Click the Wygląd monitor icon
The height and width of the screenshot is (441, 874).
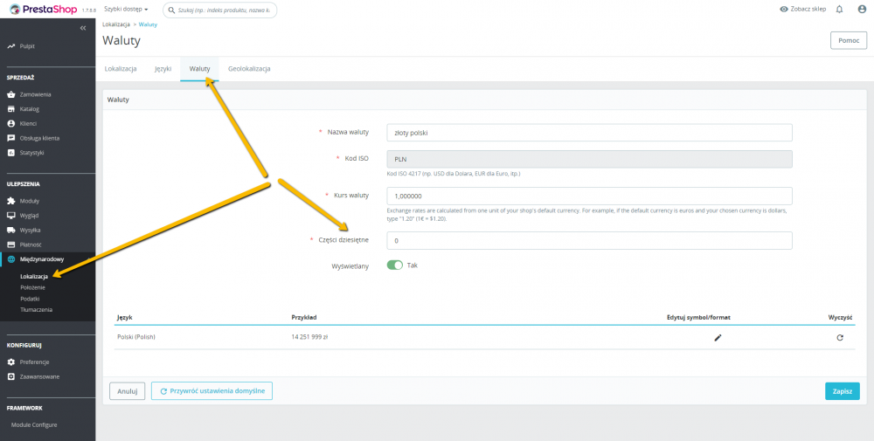pyautogui.click(x=11, y=216)
